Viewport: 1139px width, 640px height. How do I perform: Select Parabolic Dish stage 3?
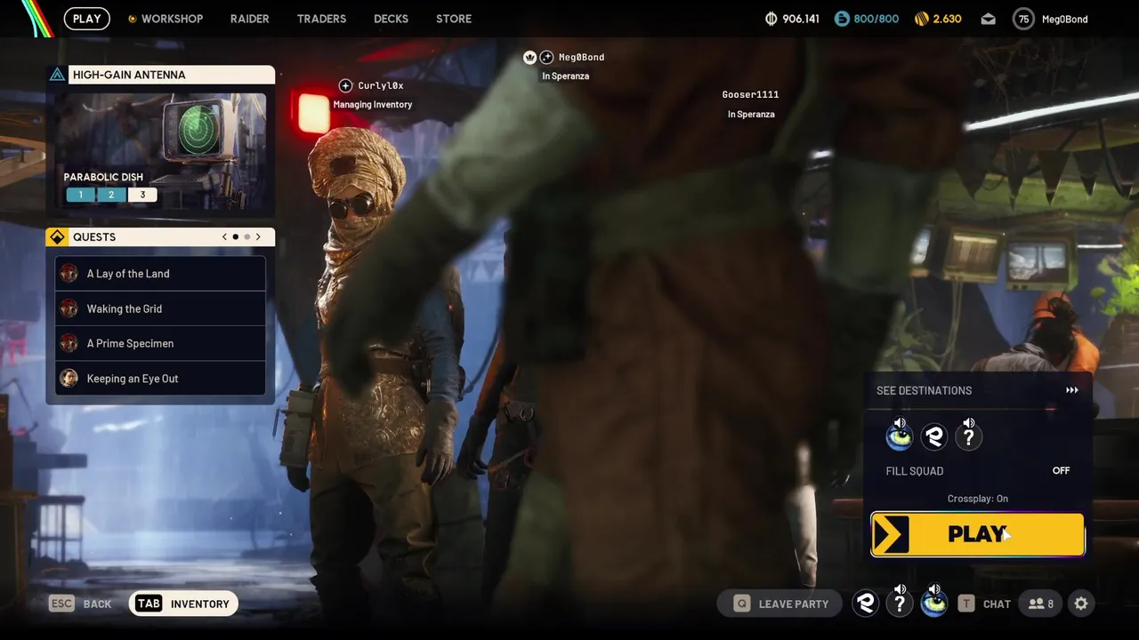point(142,195)
